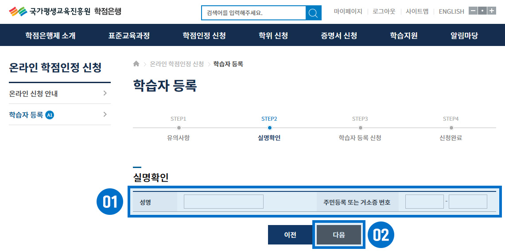Image resolution: width=505 pixels, height=252 pixels.
Task: Click the 국가평생교육진흥원 학점은행 logo
Action: point(65,11)
